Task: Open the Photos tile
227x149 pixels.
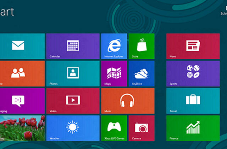Action: 73,74
